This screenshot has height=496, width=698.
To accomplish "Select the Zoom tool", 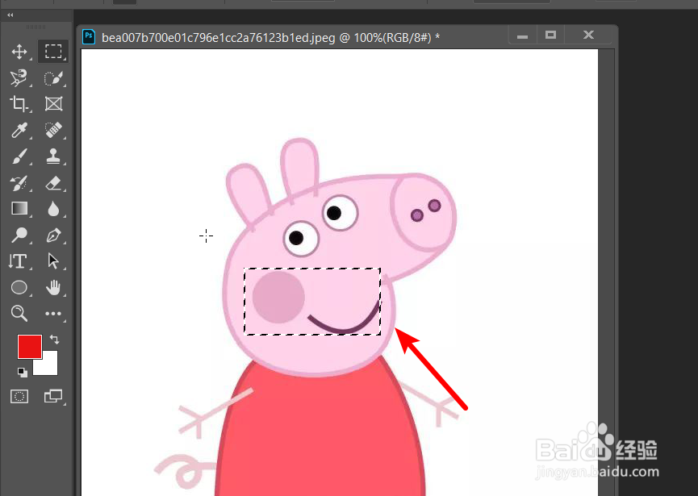I will click(19, 313).
